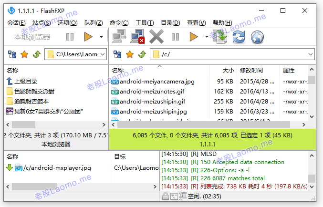This screenshot has height=207, width=323.
Task: Click the gray Abort X icon
Action: coord(156,36)
